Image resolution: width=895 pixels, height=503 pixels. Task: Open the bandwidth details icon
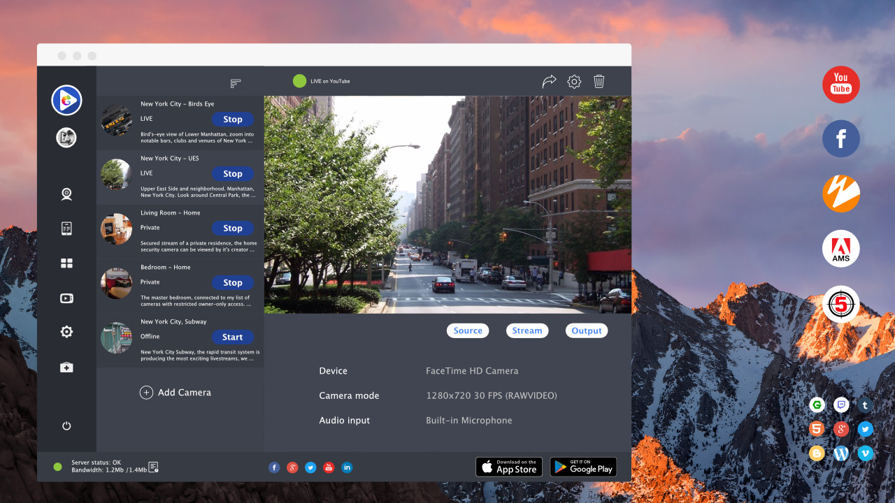click(x=153, y=467)
